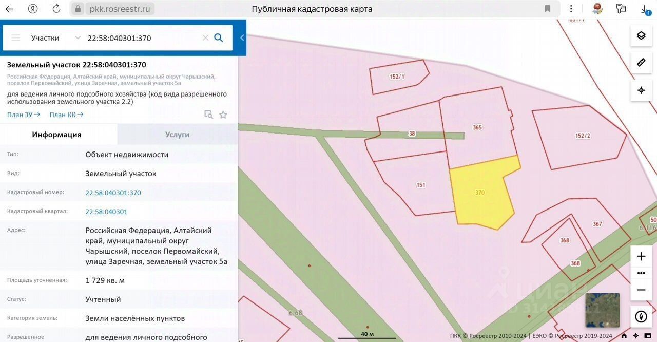Open browser downloads arrow

pyautogui.click(x=645, y=9)
